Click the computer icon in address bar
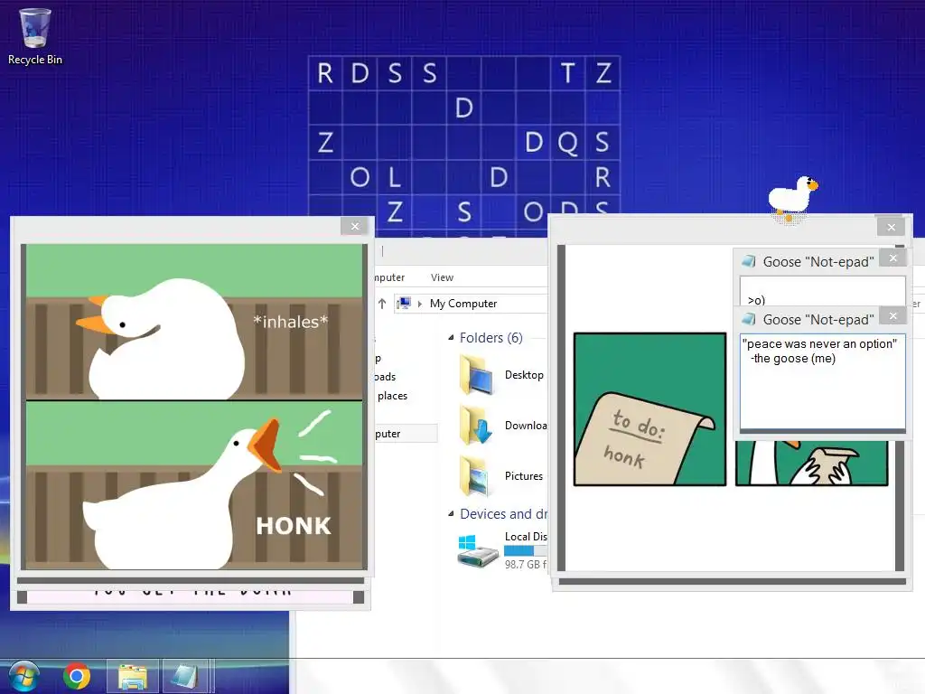 point(404,304)
